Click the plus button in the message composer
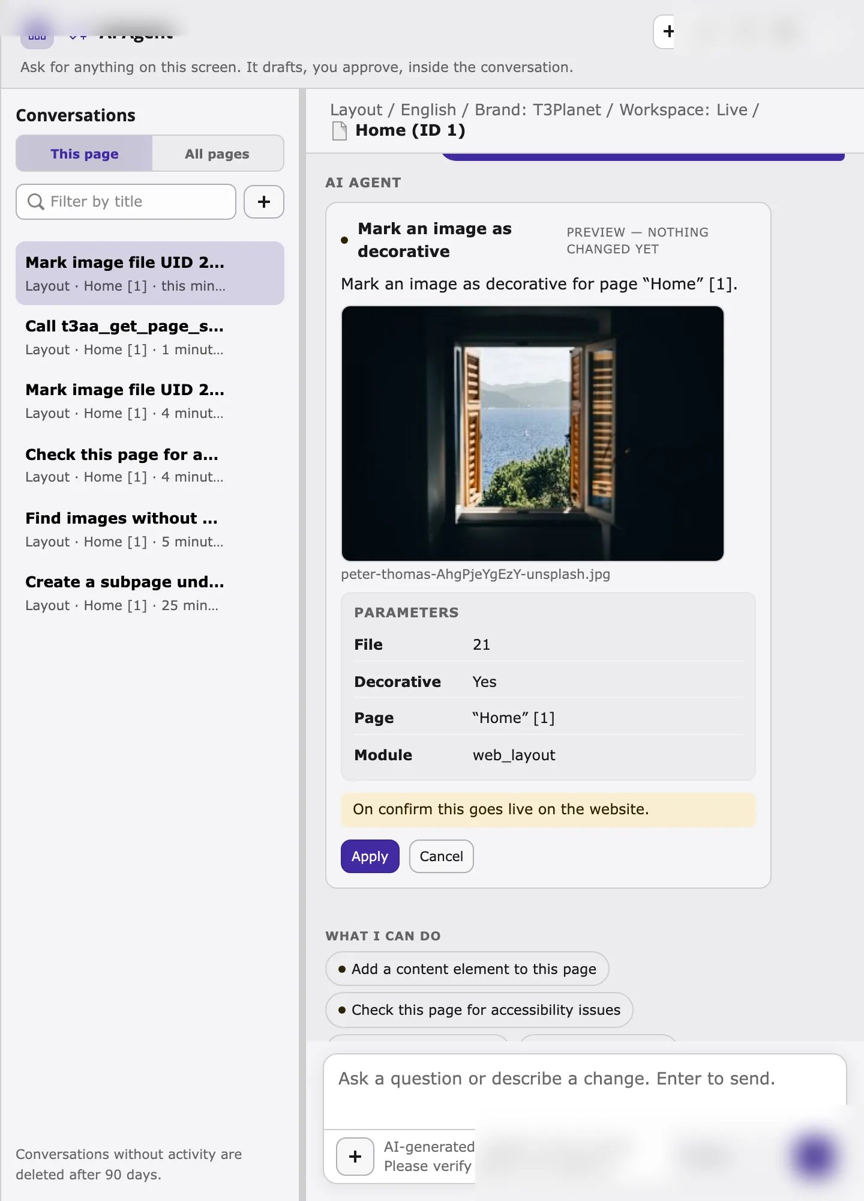The image size is (864, 1201). (x=355, y=1156)
